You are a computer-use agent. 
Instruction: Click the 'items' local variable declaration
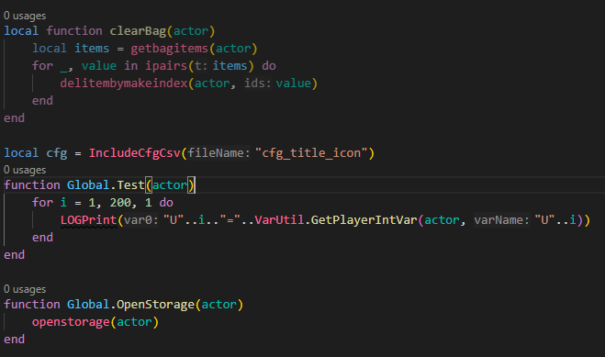point(92,49)
